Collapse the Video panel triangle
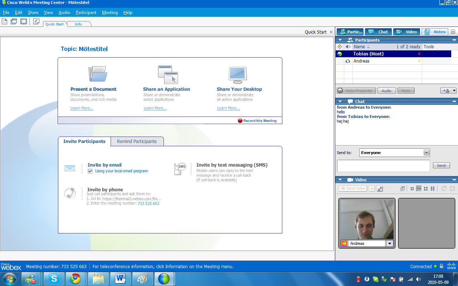The height and width of the screenshot is (286, 458). click(340, 180)
